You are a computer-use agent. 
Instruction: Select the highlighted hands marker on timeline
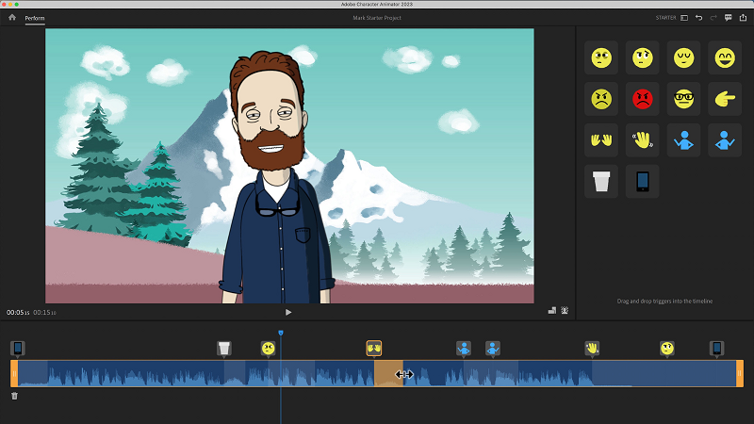click(373, 349)
